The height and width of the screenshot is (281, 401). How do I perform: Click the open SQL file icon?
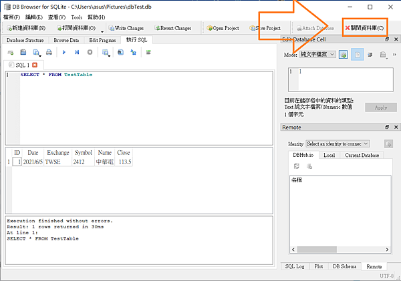23,52
